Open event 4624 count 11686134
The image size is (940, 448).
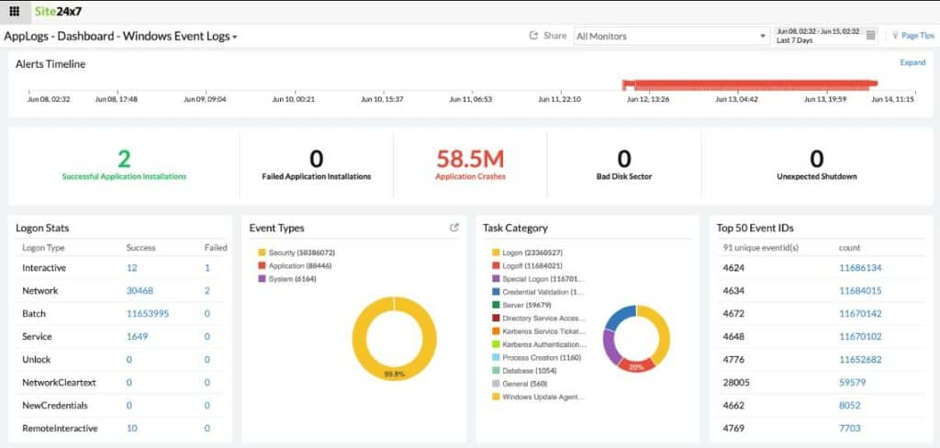pyautogui.click(x=860, y=268)
